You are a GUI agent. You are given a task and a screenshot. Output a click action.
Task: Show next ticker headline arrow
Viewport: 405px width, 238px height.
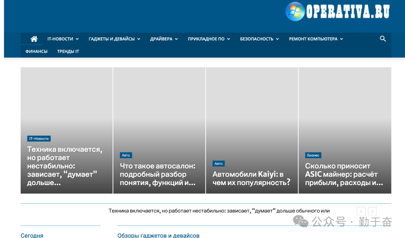point(372,211)
